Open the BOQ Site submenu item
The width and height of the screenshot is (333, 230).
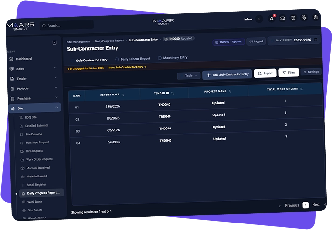point(28,117)
